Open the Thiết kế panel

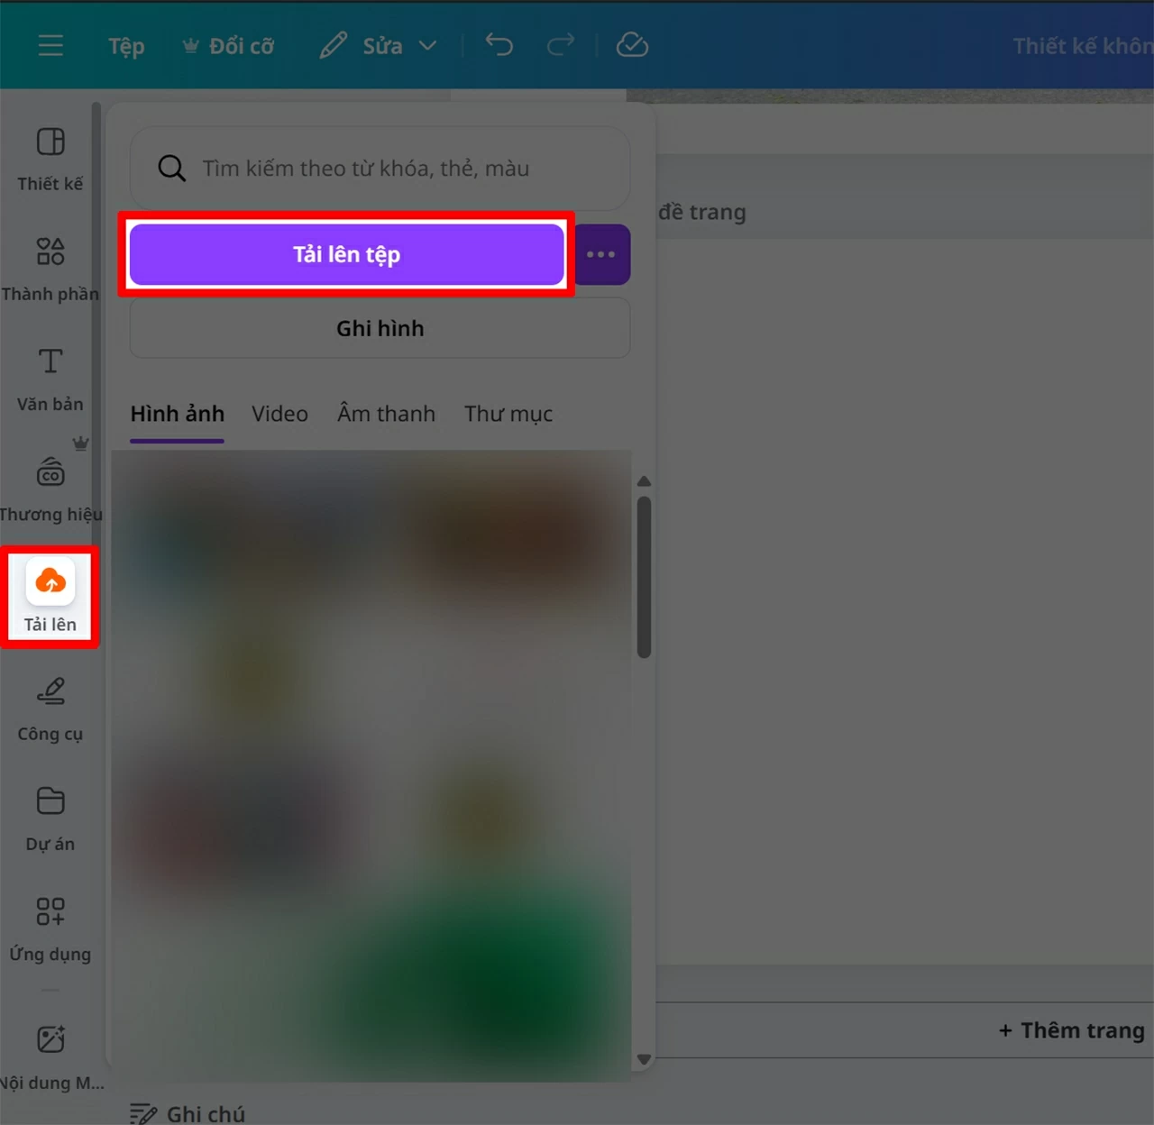[50, 158]
